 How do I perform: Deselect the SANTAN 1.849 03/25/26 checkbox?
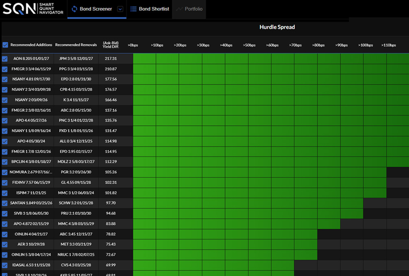[4, 203]
